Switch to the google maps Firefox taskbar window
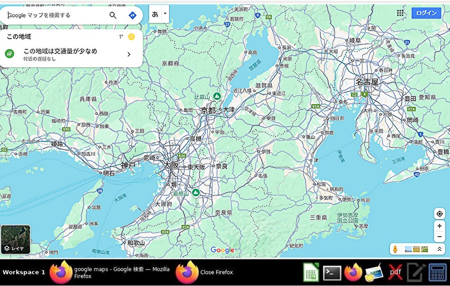This screenshot has width=450, height=286. tap(110, 273)
